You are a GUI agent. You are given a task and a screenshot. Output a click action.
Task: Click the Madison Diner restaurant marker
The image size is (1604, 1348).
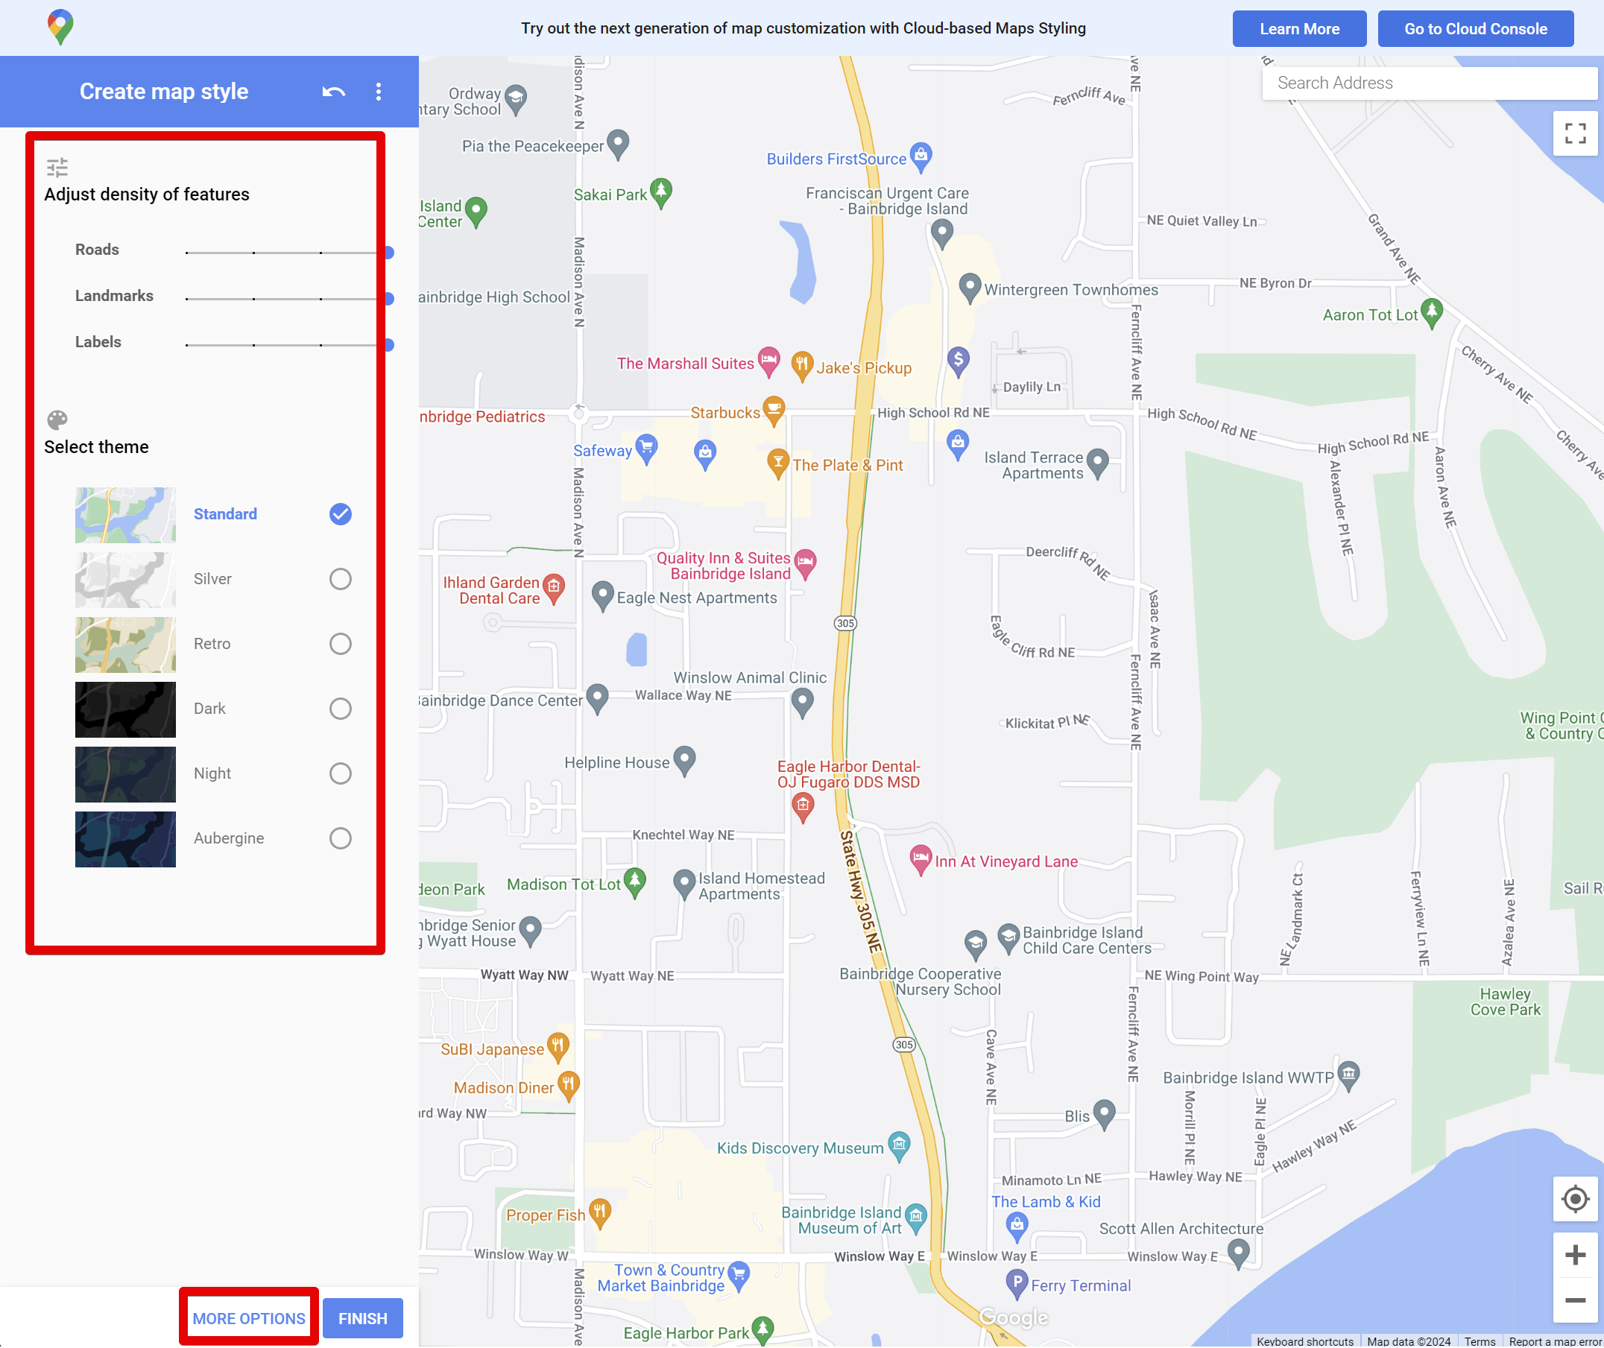coord(569,1086)
